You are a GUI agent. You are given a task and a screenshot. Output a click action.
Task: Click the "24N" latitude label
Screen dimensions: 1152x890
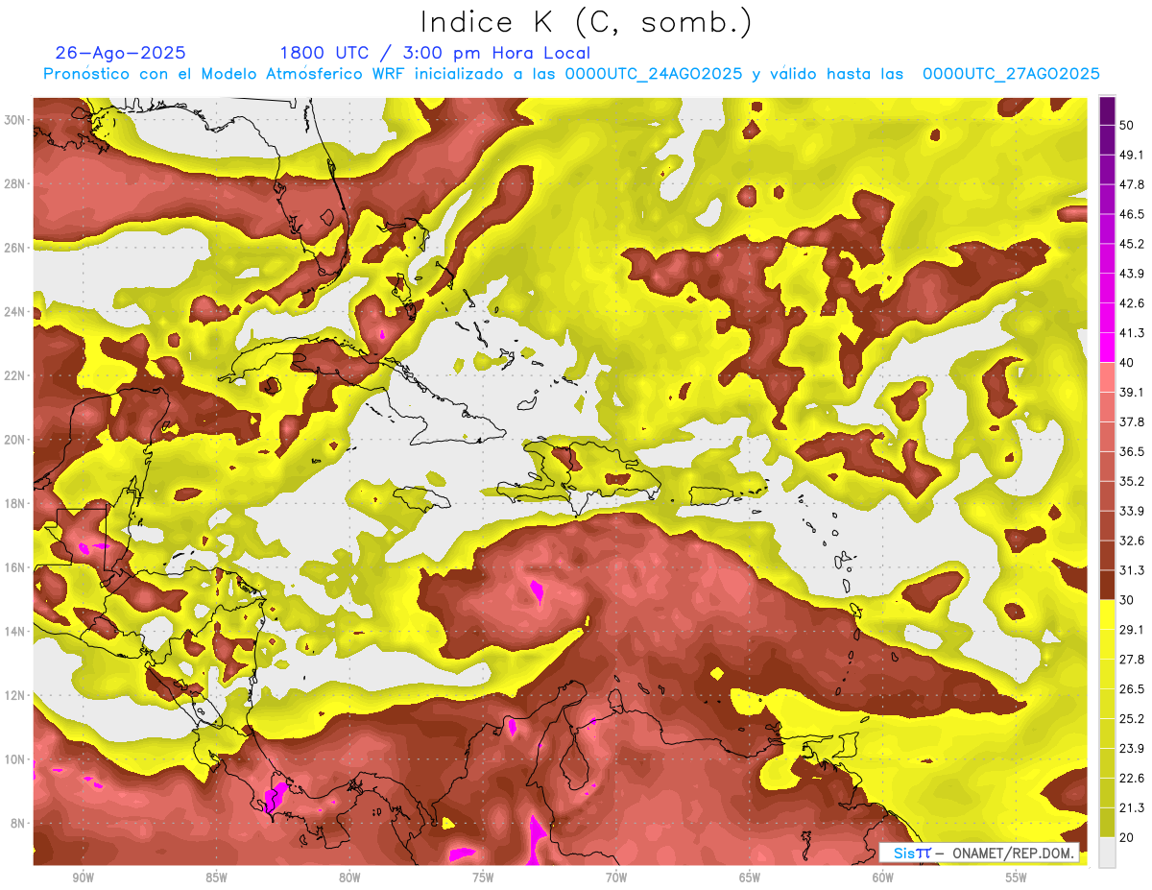click(14, 312)
